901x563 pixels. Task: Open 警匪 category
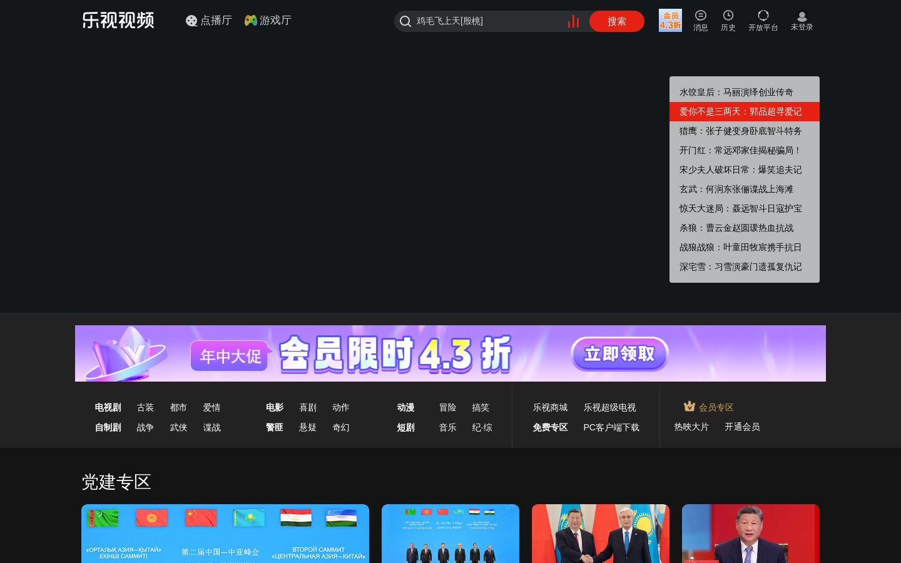pos(275,427)
